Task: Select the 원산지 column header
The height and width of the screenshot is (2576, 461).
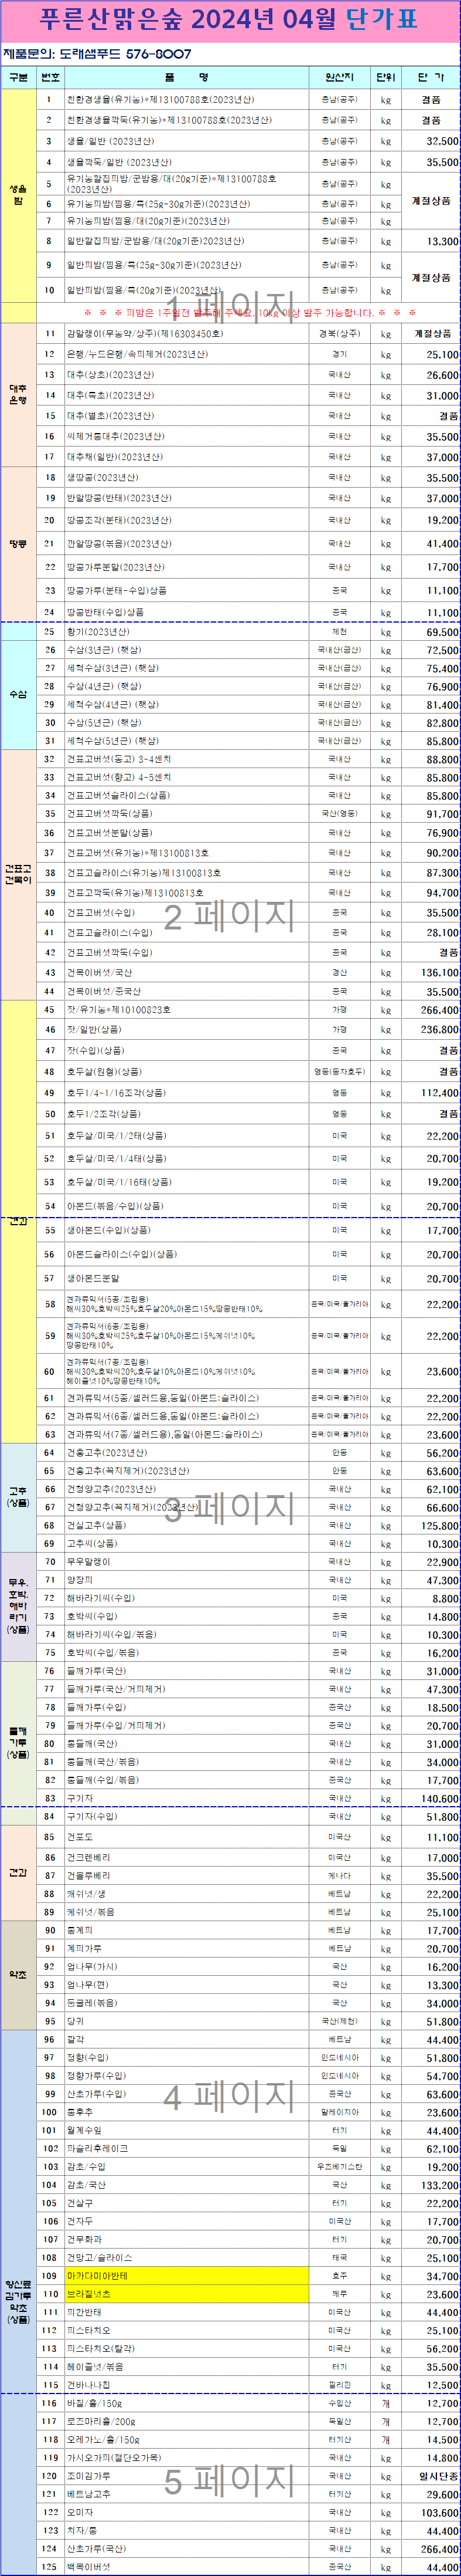Action: (x=339, y=77)
